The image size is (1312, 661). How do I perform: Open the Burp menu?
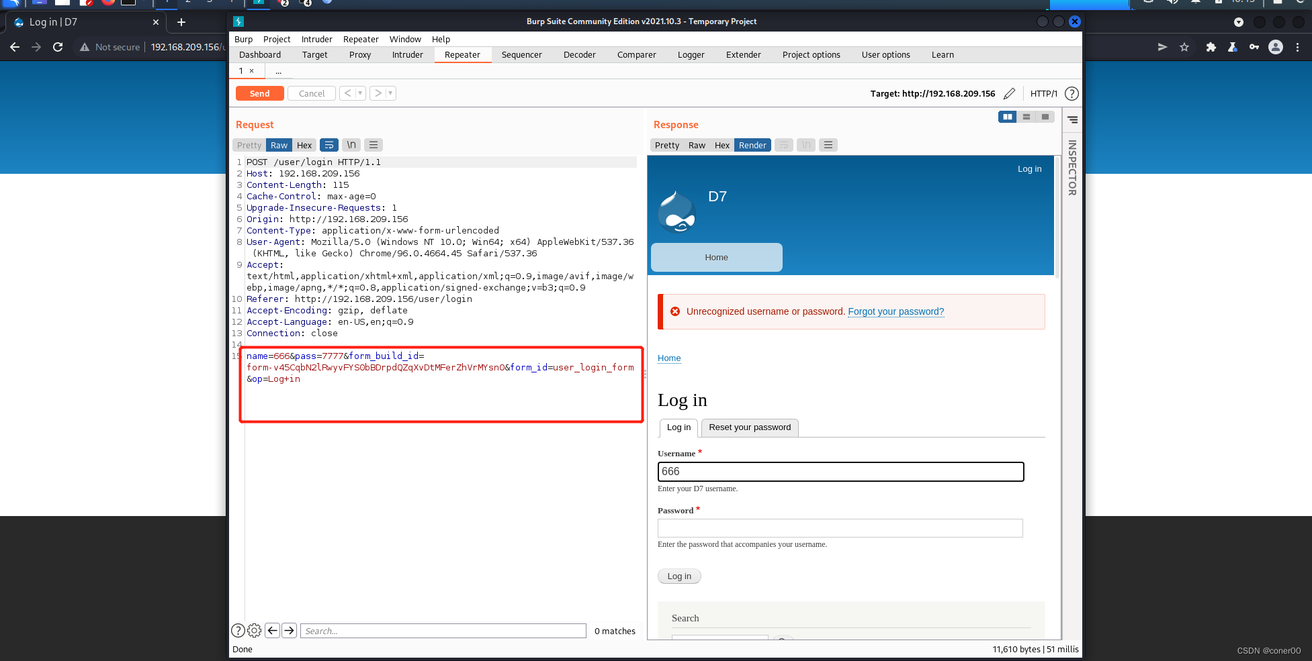click(x=243, y=39)
